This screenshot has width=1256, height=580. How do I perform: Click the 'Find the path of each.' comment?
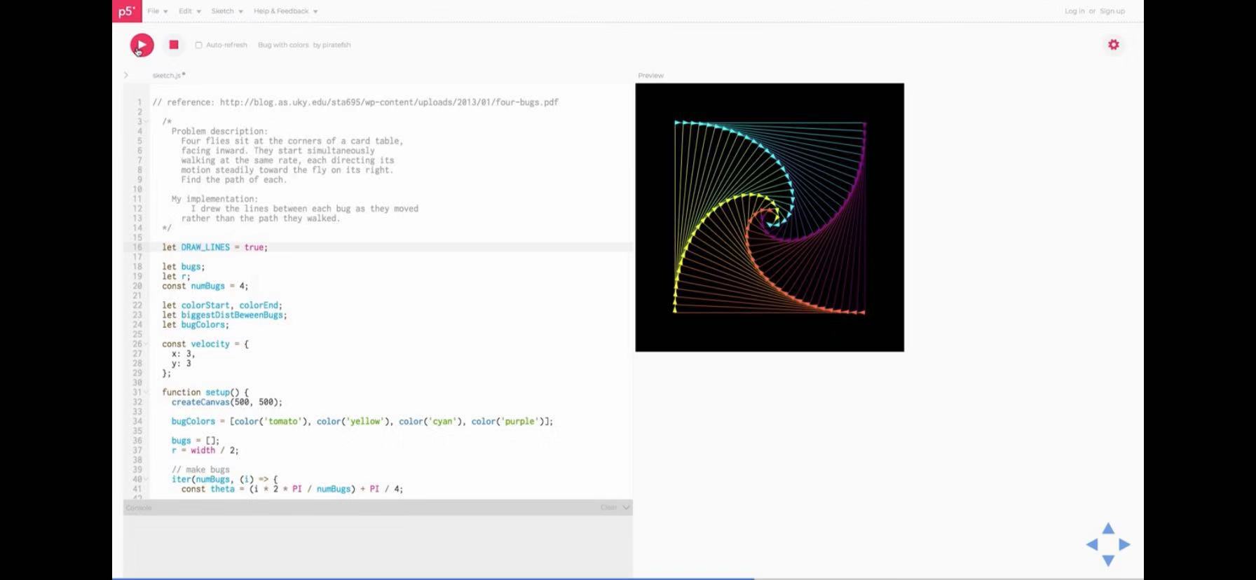tap(233, 179)
